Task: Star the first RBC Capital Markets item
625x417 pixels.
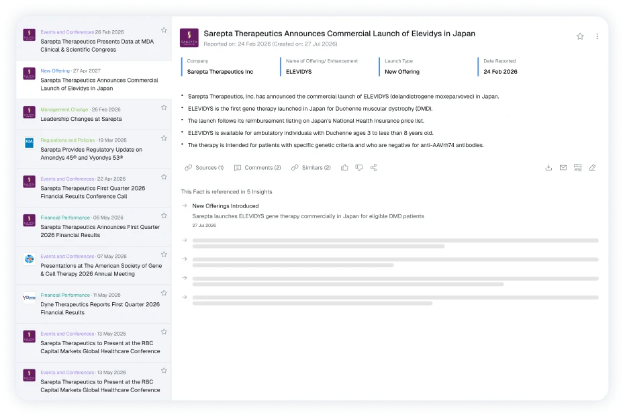Action: 164,332
